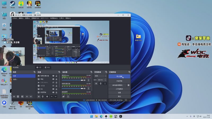
Task: Mute the Mic/Aux speaker icon
Action: (85, 80)
